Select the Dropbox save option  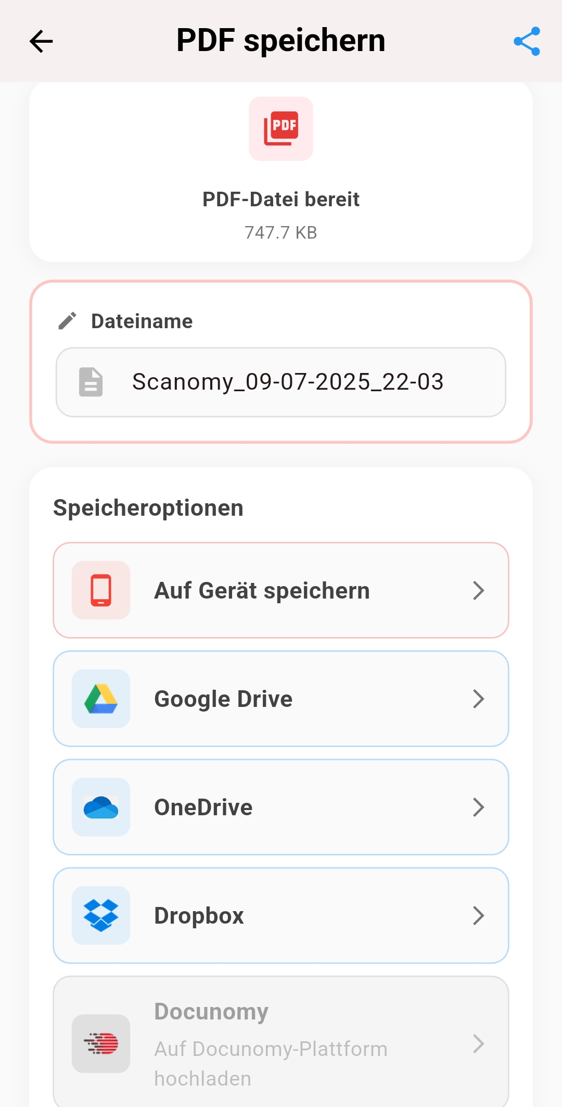tap(199, 915)
